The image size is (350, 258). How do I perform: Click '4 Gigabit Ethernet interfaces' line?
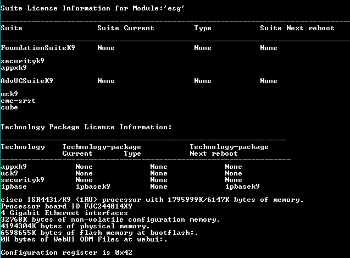pyautogui.click(x=64, y=213)
